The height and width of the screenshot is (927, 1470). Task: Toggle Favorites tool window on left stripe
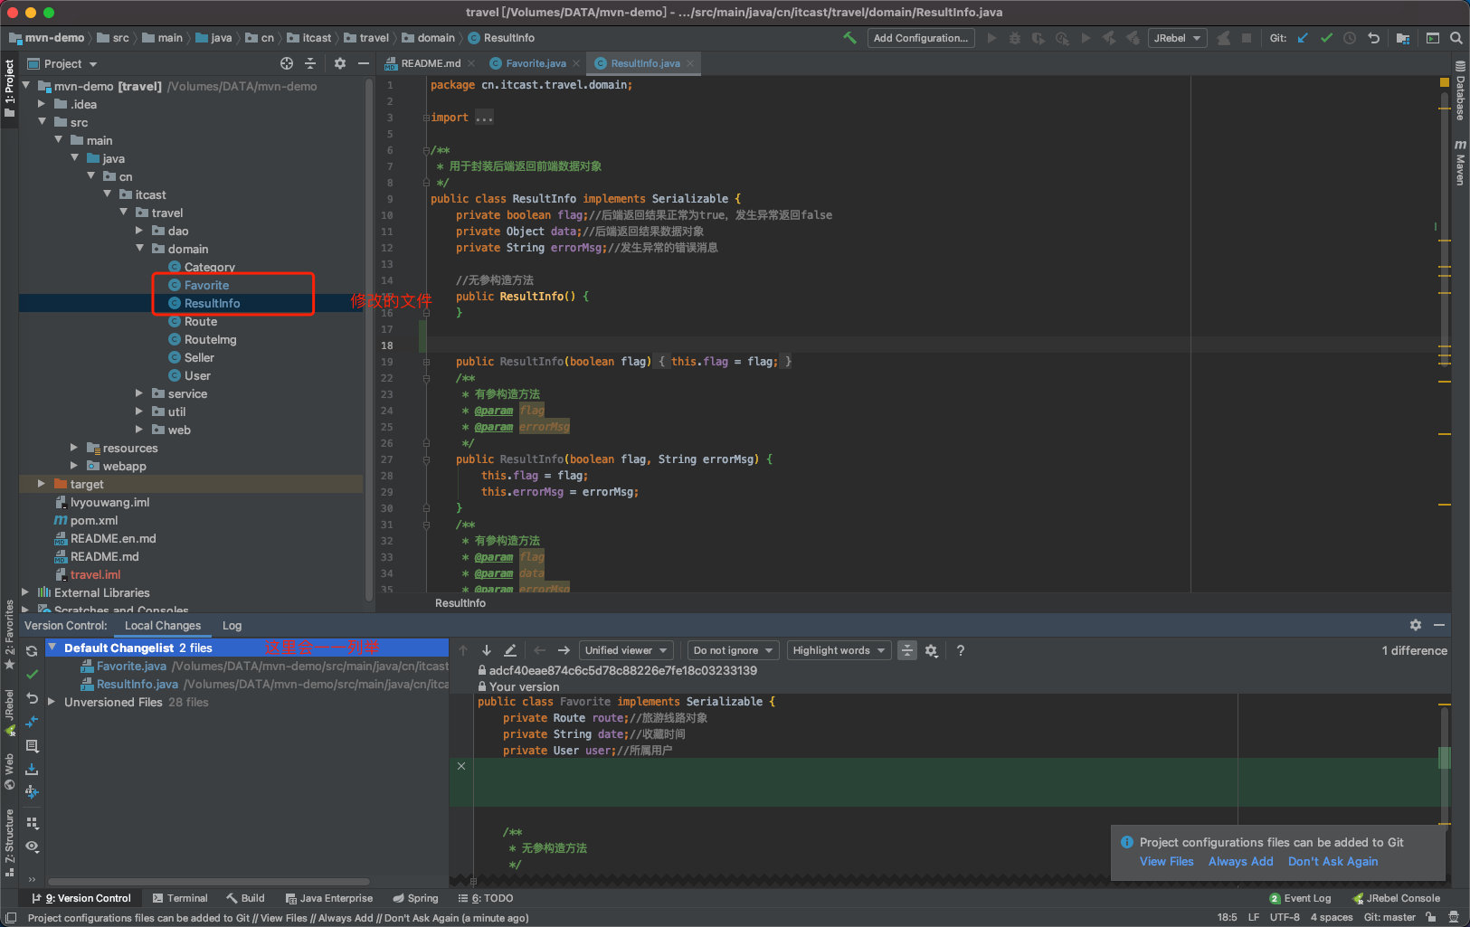click(x=9, y=635)
